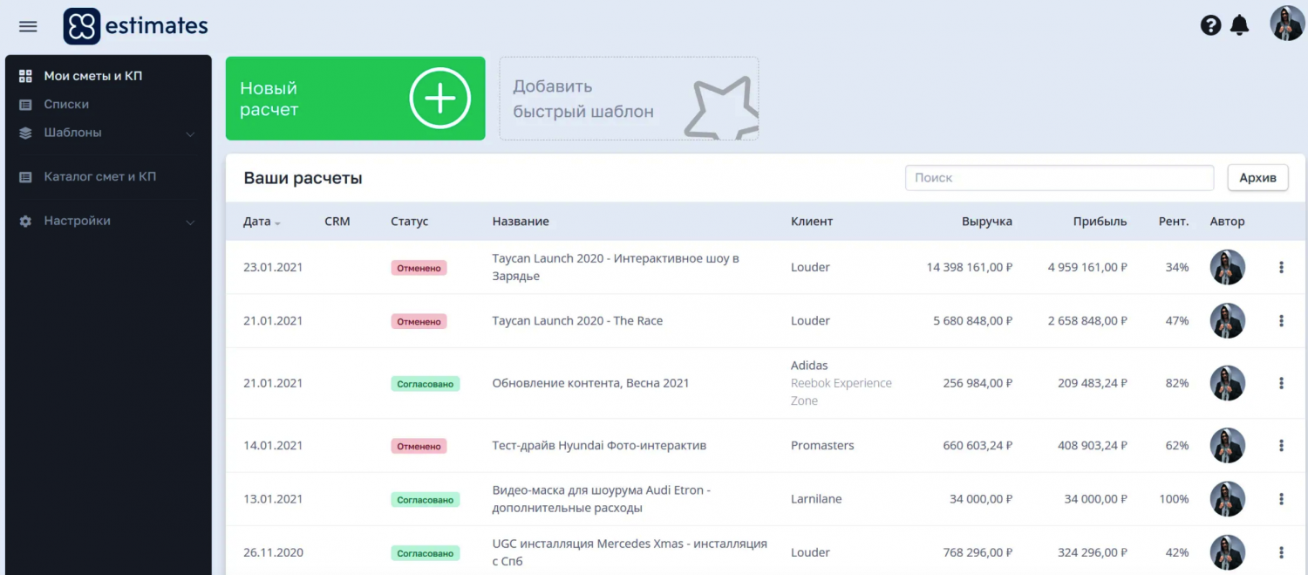The image size is (1308, 575).
Task: Open the hamburger menu icon
Action: click(x=28, y=26)
